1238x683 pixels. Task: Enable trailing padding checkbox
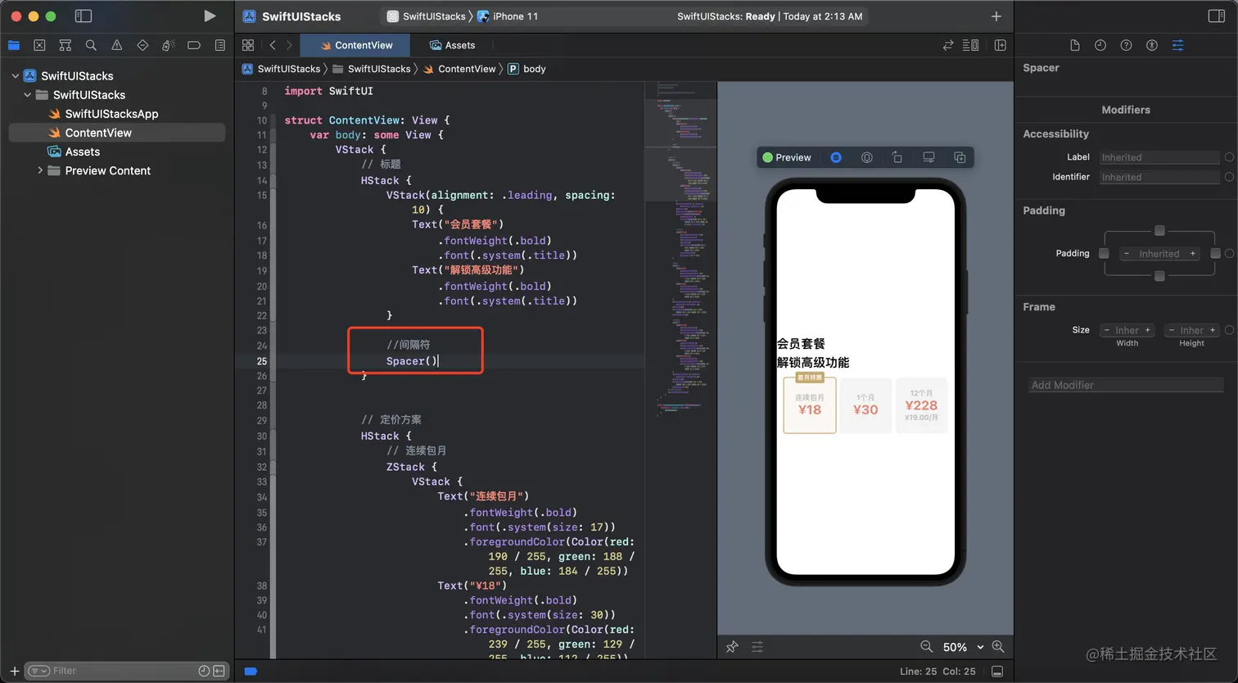click(x=1215, y=254)
